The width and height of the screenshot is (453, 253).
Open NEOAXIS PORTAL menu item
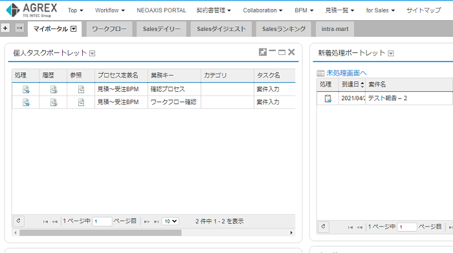click(x=161, y=10)
